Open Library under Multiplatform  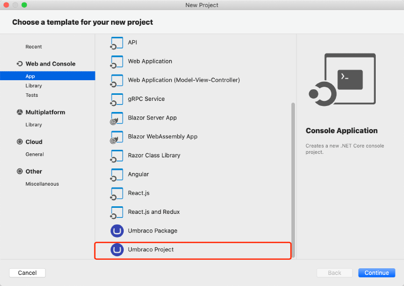click(33, 125)
